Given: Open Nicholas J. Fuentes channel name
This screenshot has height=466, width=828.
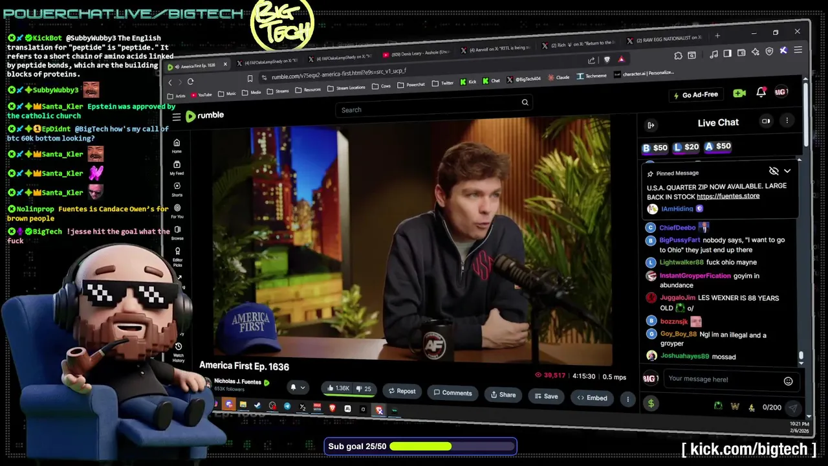Looking at the screenshot, I should [237, 382].
